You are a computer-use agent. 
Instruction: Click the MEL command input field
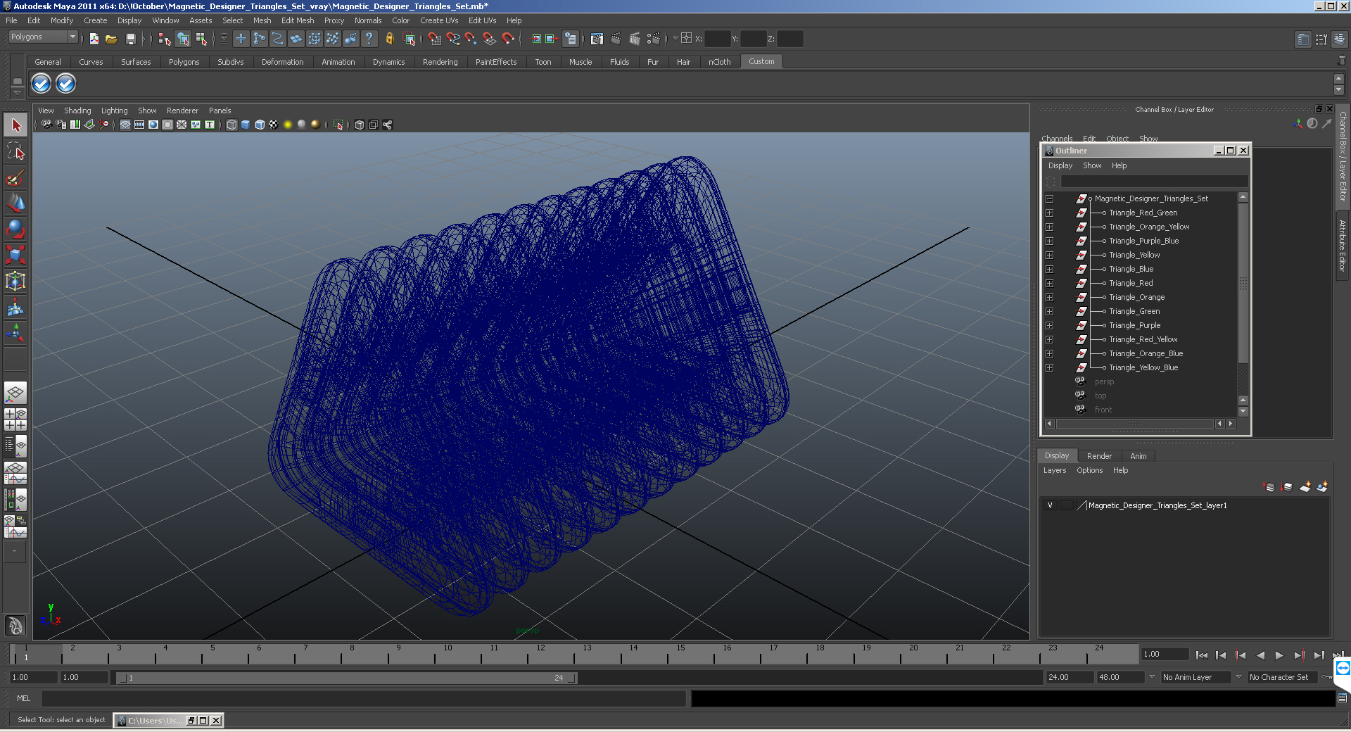point(364,698)
